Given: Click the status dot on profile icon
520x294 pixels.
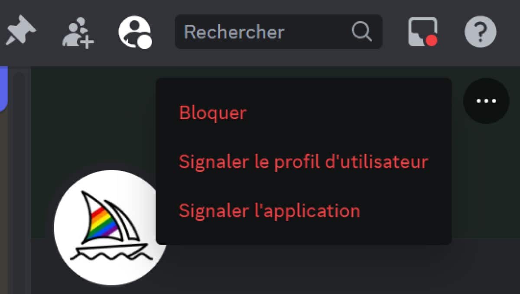Looking at the screenshot, I should 145,42.
